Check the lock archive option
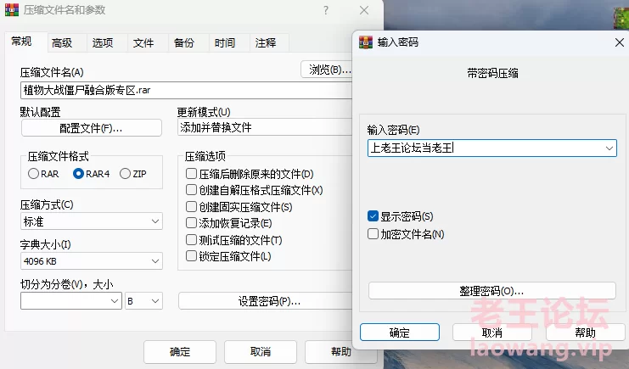 (x=191, y=256)
